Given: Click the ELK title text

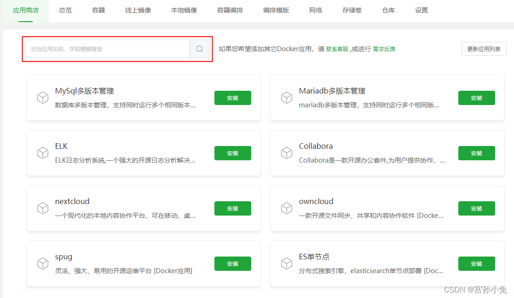Looking at the screenshot, I should [x=61, y=146].
